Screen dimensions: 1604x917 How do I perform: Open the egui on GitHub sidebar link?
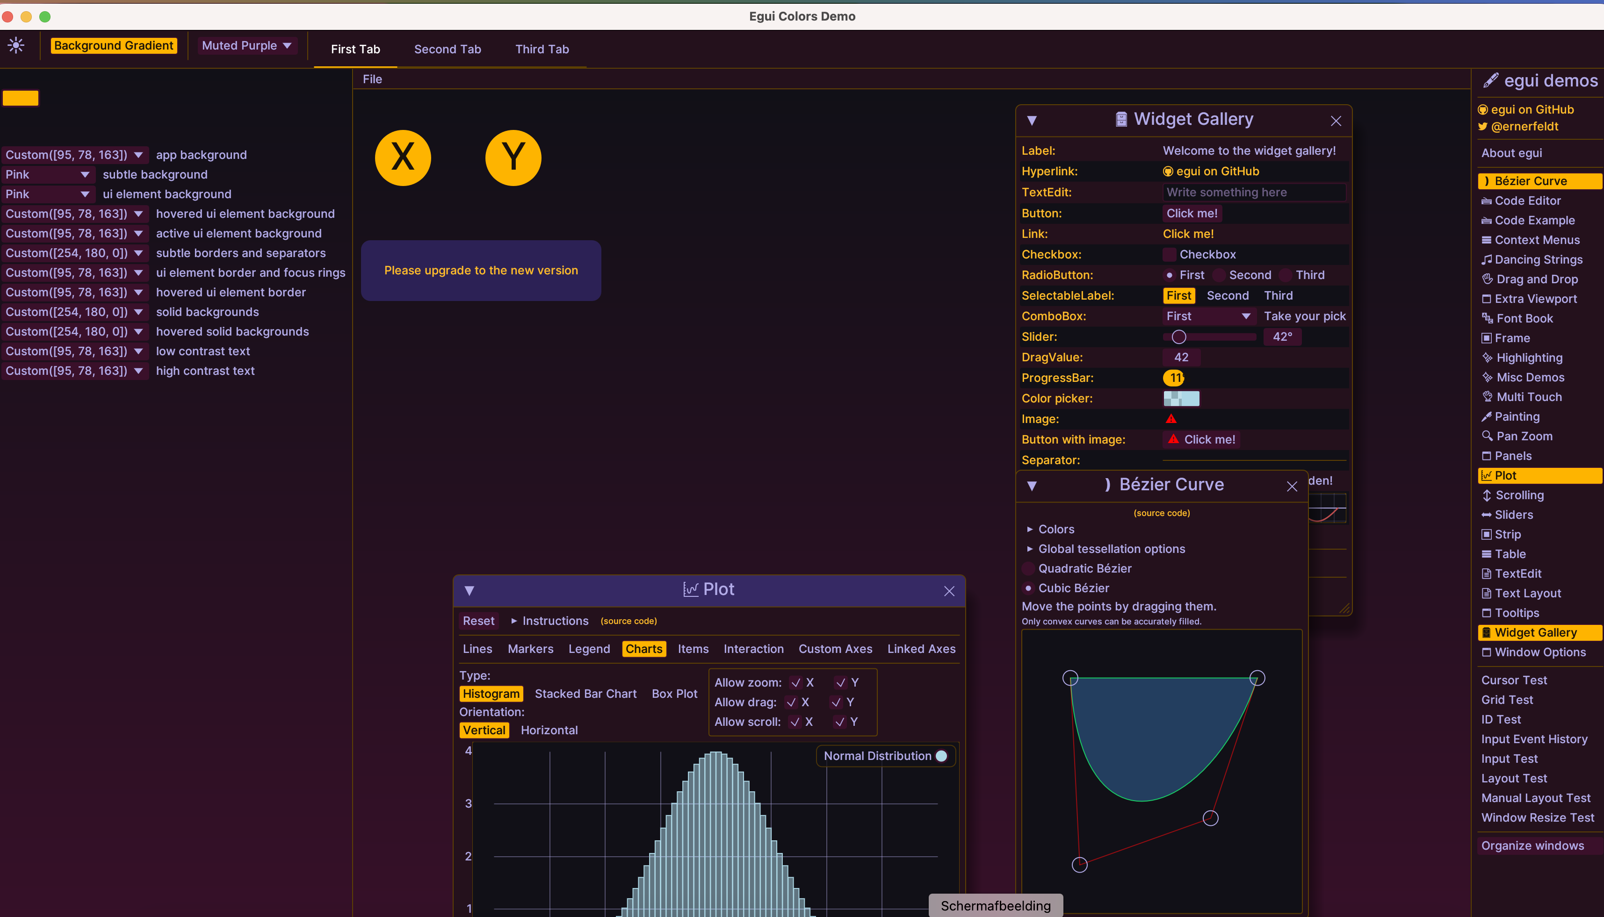(1532, 109)
